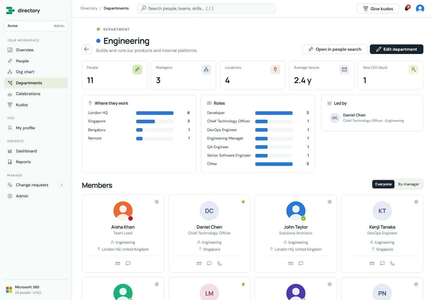Star John Taylor as favorite

(x=330, y=202)
